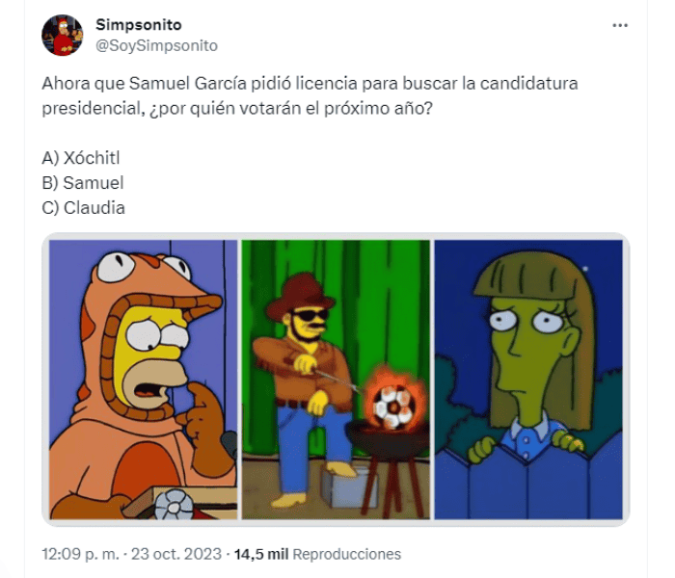Viewport: 675px width, 578px height.
Task: Click the cowboy's brown hat
Action: (x=300, y=295)
